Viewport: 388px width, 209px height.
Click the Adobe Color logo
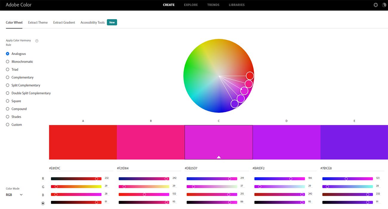pos(19,5)
